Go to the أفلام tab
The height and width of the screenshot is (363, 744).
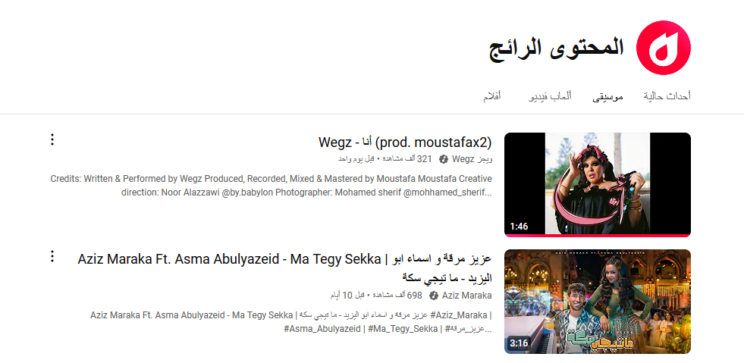(x=491, y=96)
